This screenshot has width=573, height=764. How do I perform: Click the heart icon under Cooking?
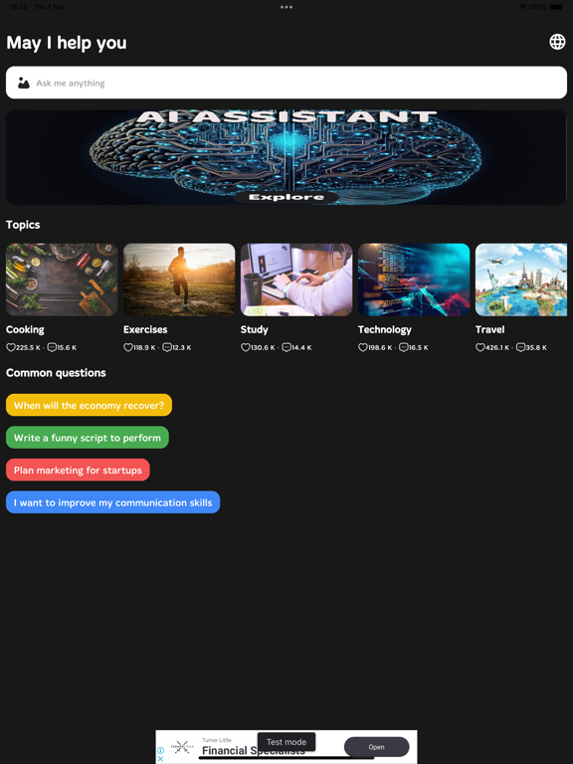[x=11, y=347]
